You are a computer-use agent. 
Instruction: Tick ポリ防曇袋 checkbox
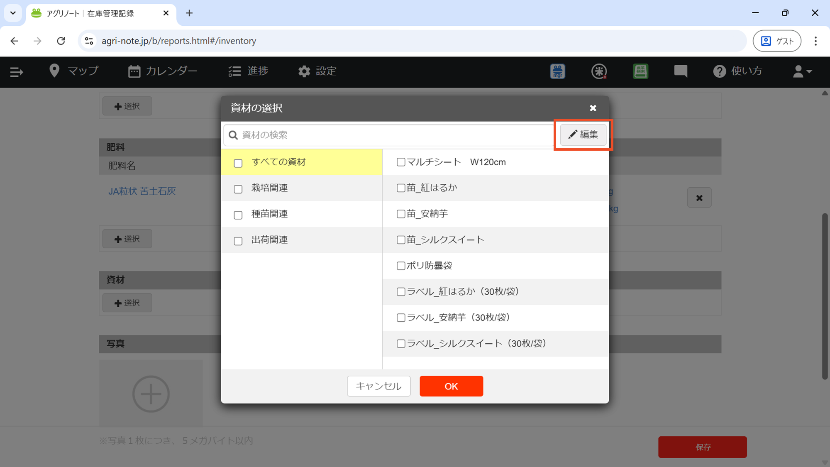pyautogui.click(x=400, y=266)
